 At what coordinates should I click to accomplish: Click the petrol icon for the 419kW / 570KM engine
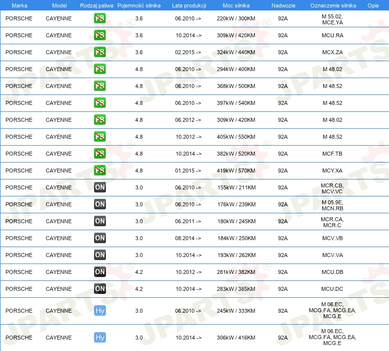click(100, 171)
